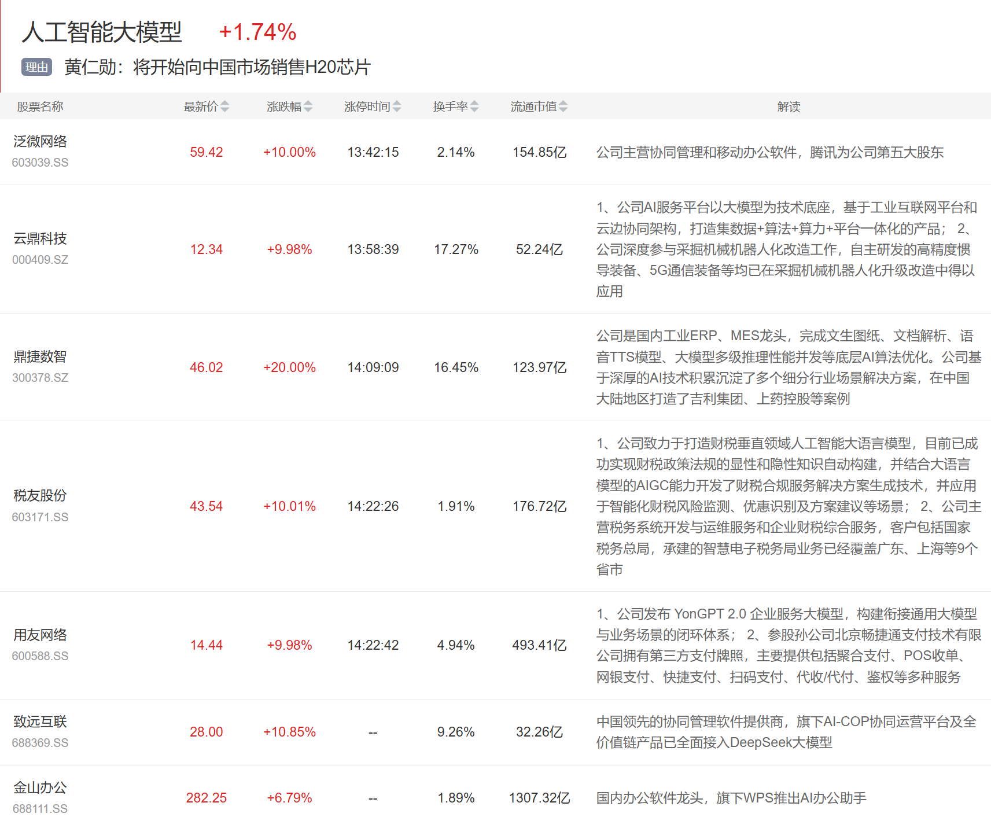Image resolution: width=991 pixels, height=821 pixels.
Task: Sort by 涨跌幅 column arrows
Action: (308, 106)
